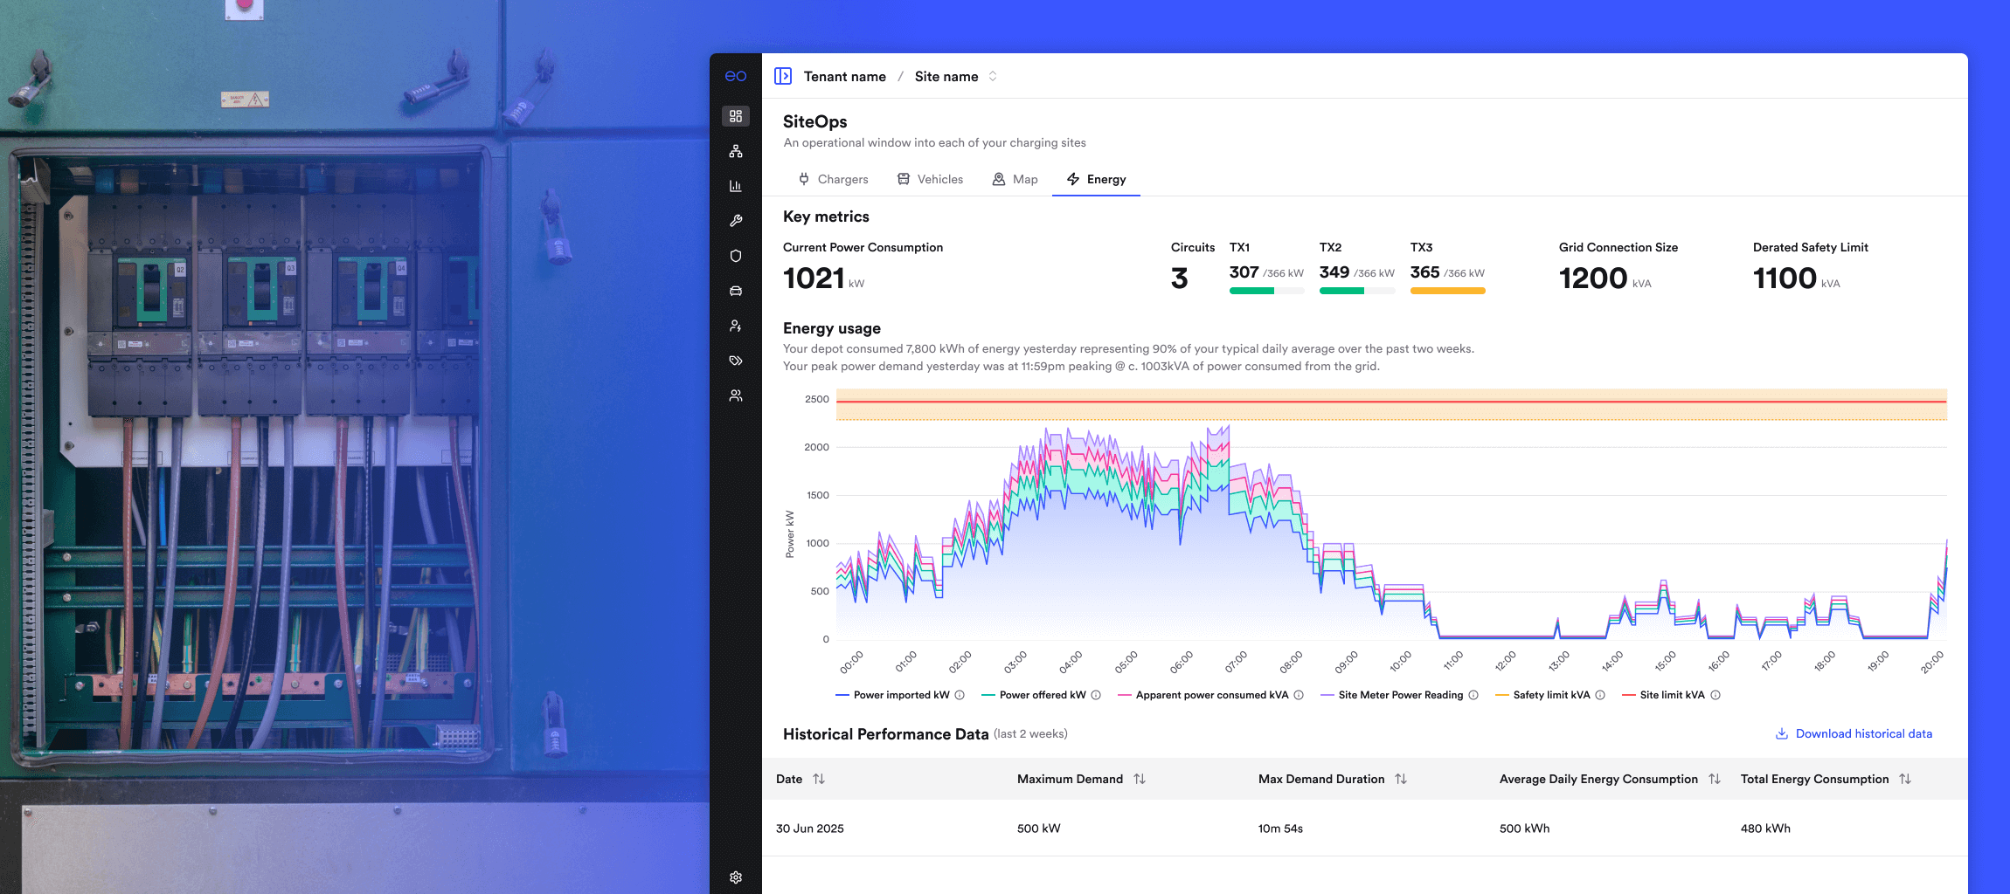Switch to the Chargers tab
2010x894 pixels.
(x=834, y=179)
